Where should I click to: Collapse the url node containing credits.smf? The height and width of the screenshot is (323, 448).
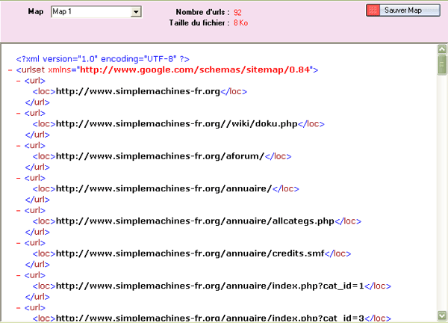tap(18, 243)
